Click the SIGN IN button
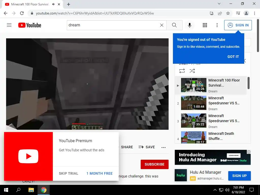The image size is (260, 195). [x=238, y=25]
